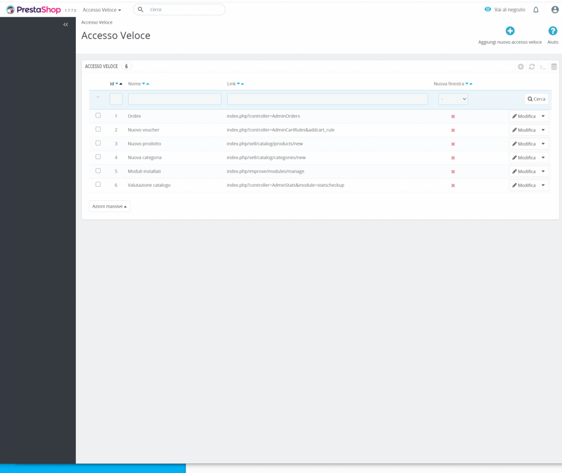Export to SQL Manager database icon

554,67
